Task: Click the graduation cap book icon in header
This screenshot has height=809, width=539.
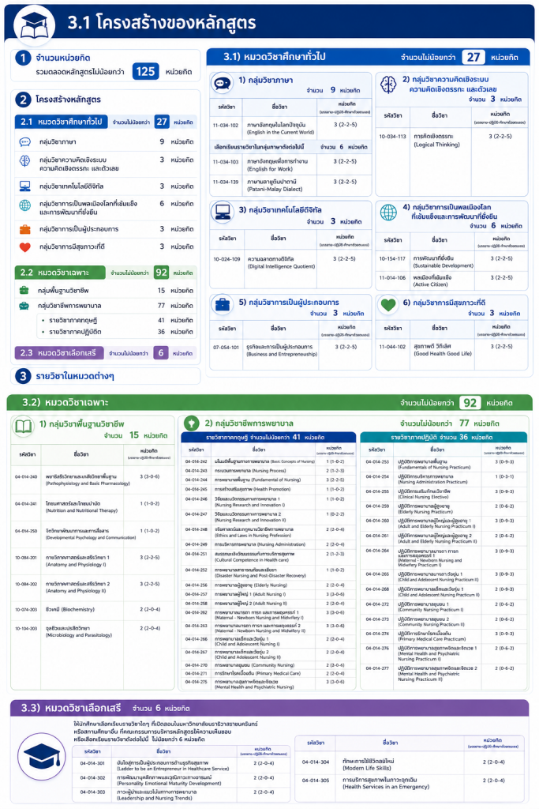Action: [x=35, y=25]
